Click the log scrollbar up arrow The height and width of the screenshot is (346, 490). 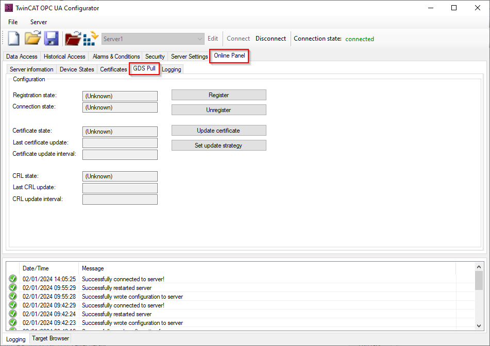click(x=479, y=267)
